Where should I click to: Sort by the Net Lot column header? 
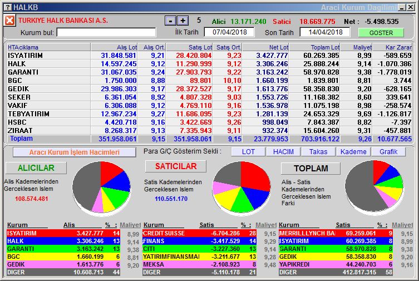tap(265, 47)
